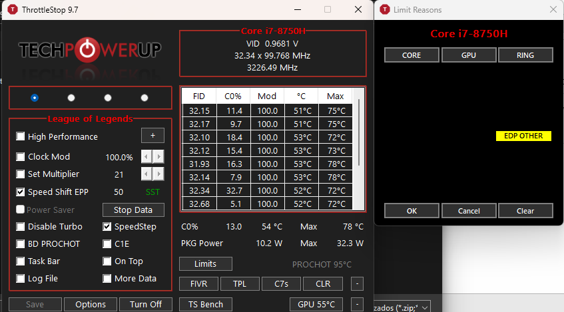Check the Disable Turbo option
564x312 pixels.
click(x=21, y=226)
